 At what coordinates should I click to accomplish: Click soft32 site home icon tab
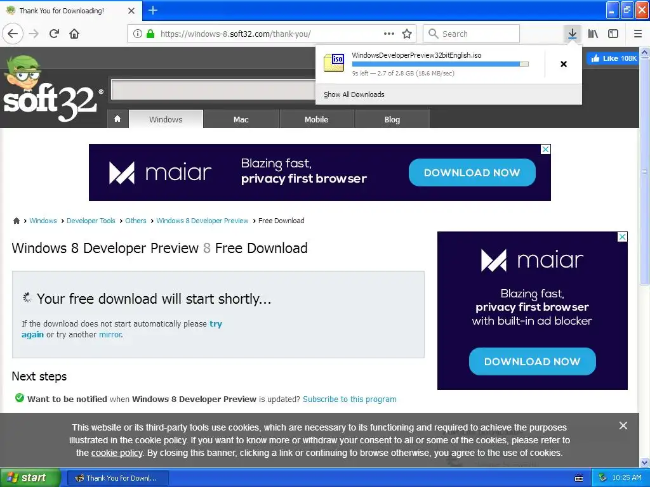tap(117, 119)
